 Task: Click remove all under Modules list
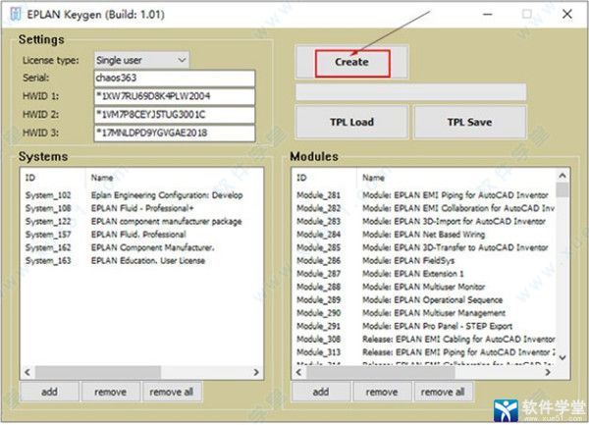(443, 392)
